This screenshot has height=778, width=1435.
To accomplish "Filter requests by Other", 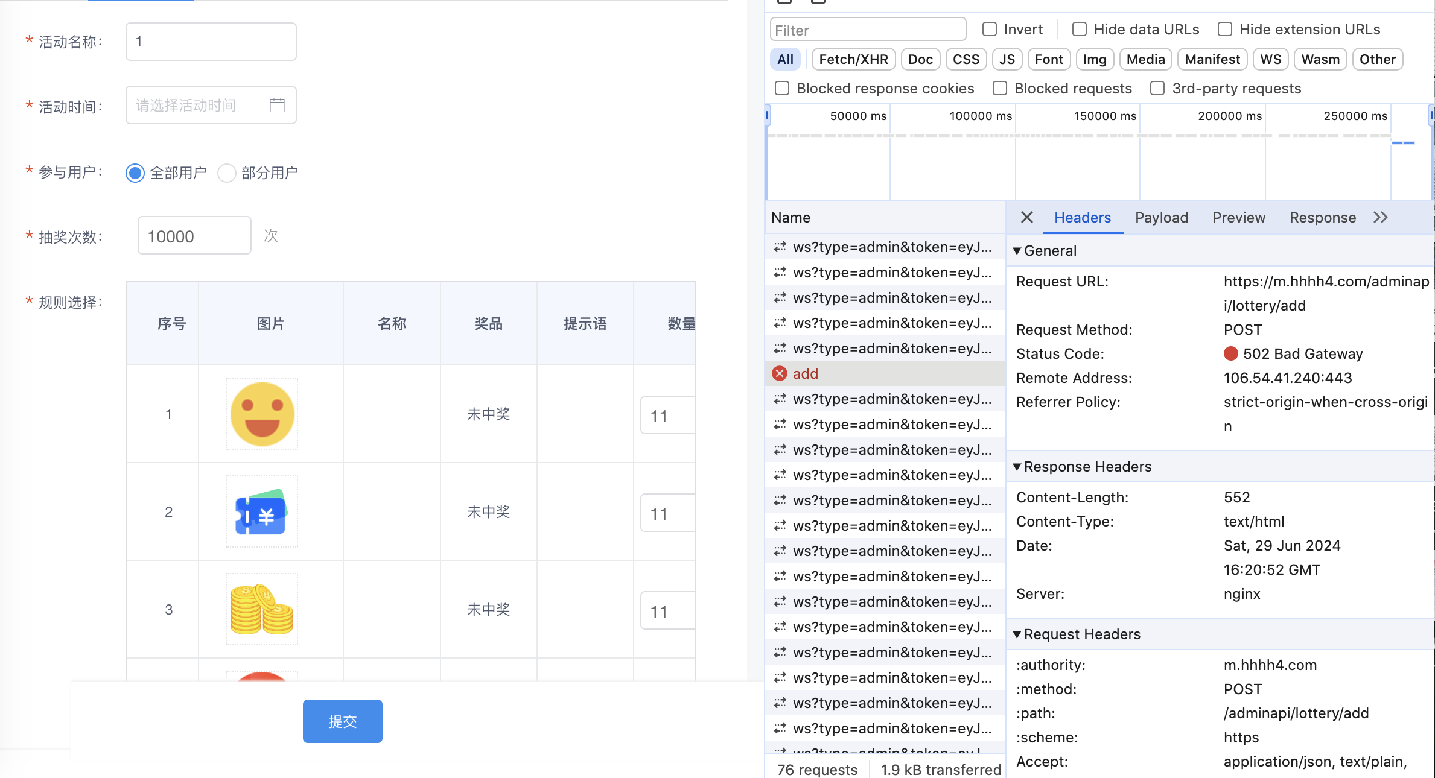I will [1378, 59].
